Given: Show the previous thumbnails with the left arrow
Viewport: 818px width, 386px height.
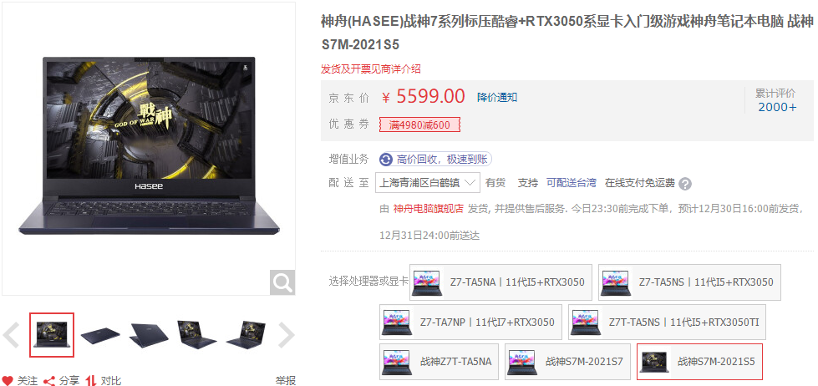Looking at the screenshot, I should tap(12, 335).
